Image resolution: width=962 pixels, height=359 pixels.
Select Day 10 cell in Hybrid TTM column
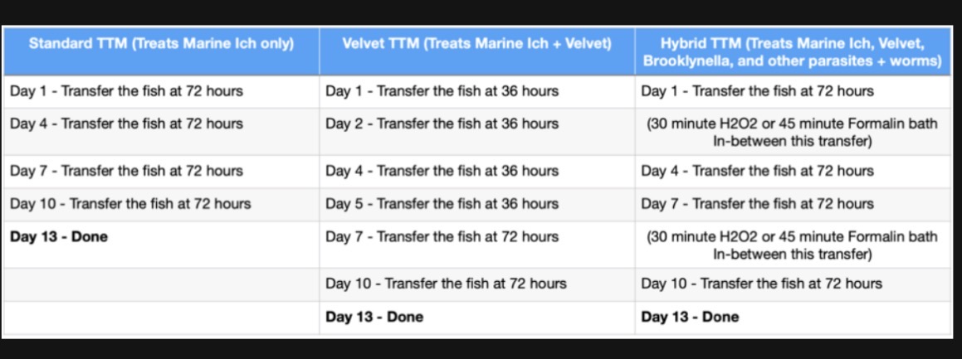762,284
